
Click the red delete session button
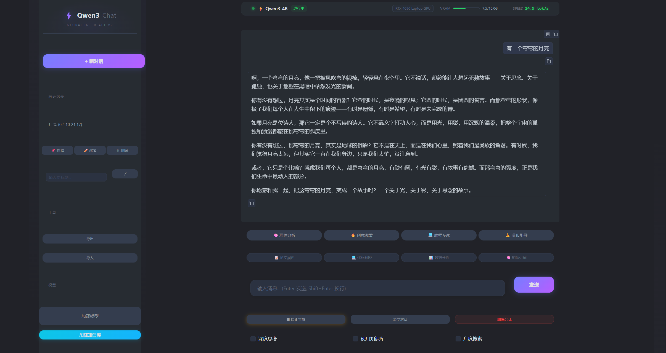pyautogui.click(x=504, y=319)
